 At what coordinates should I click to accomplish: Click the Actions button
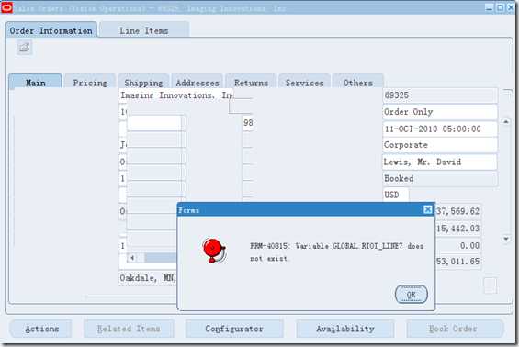click(x=41, y=329)
